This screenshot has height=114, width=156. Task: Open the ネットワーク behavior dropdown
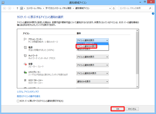coord(92,57)
